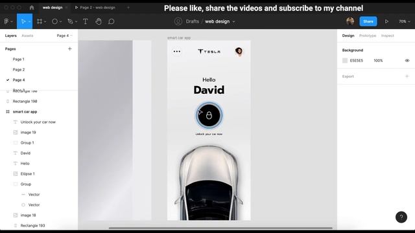Open the Move tool dropdown arrow

pyautogui.click(x=29, y=21)
